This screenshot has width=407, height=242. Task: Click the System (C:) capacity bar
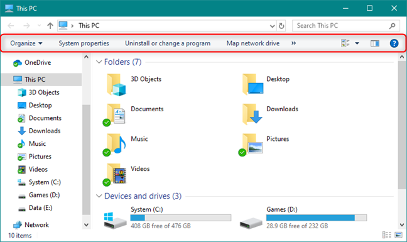tap(181, 217)
